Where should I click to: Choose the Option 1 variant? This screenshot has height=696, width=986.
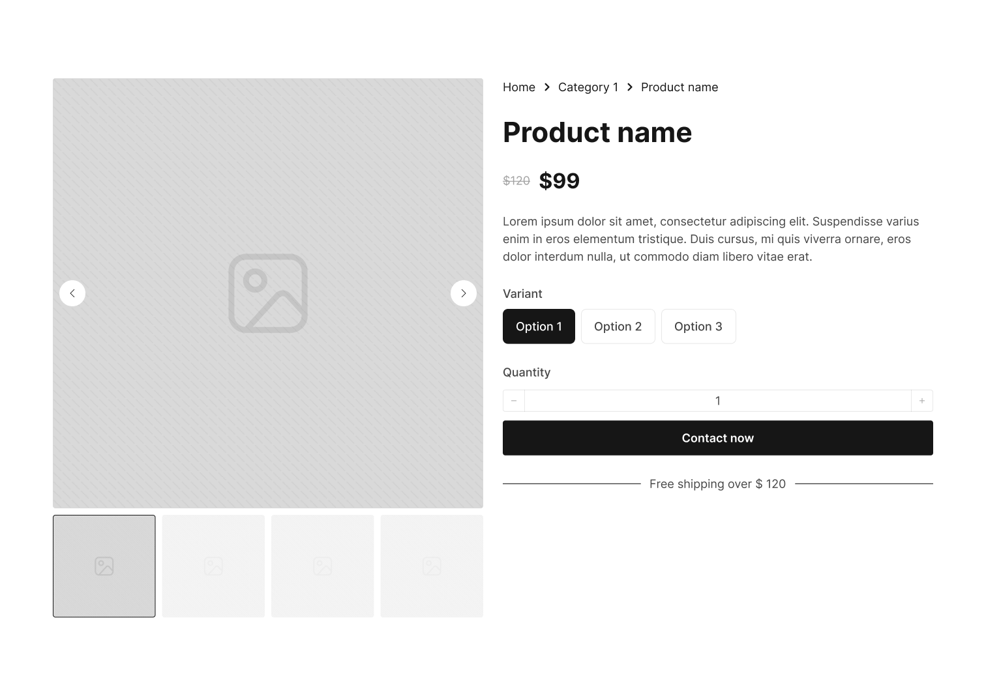[x=539, y=326]
